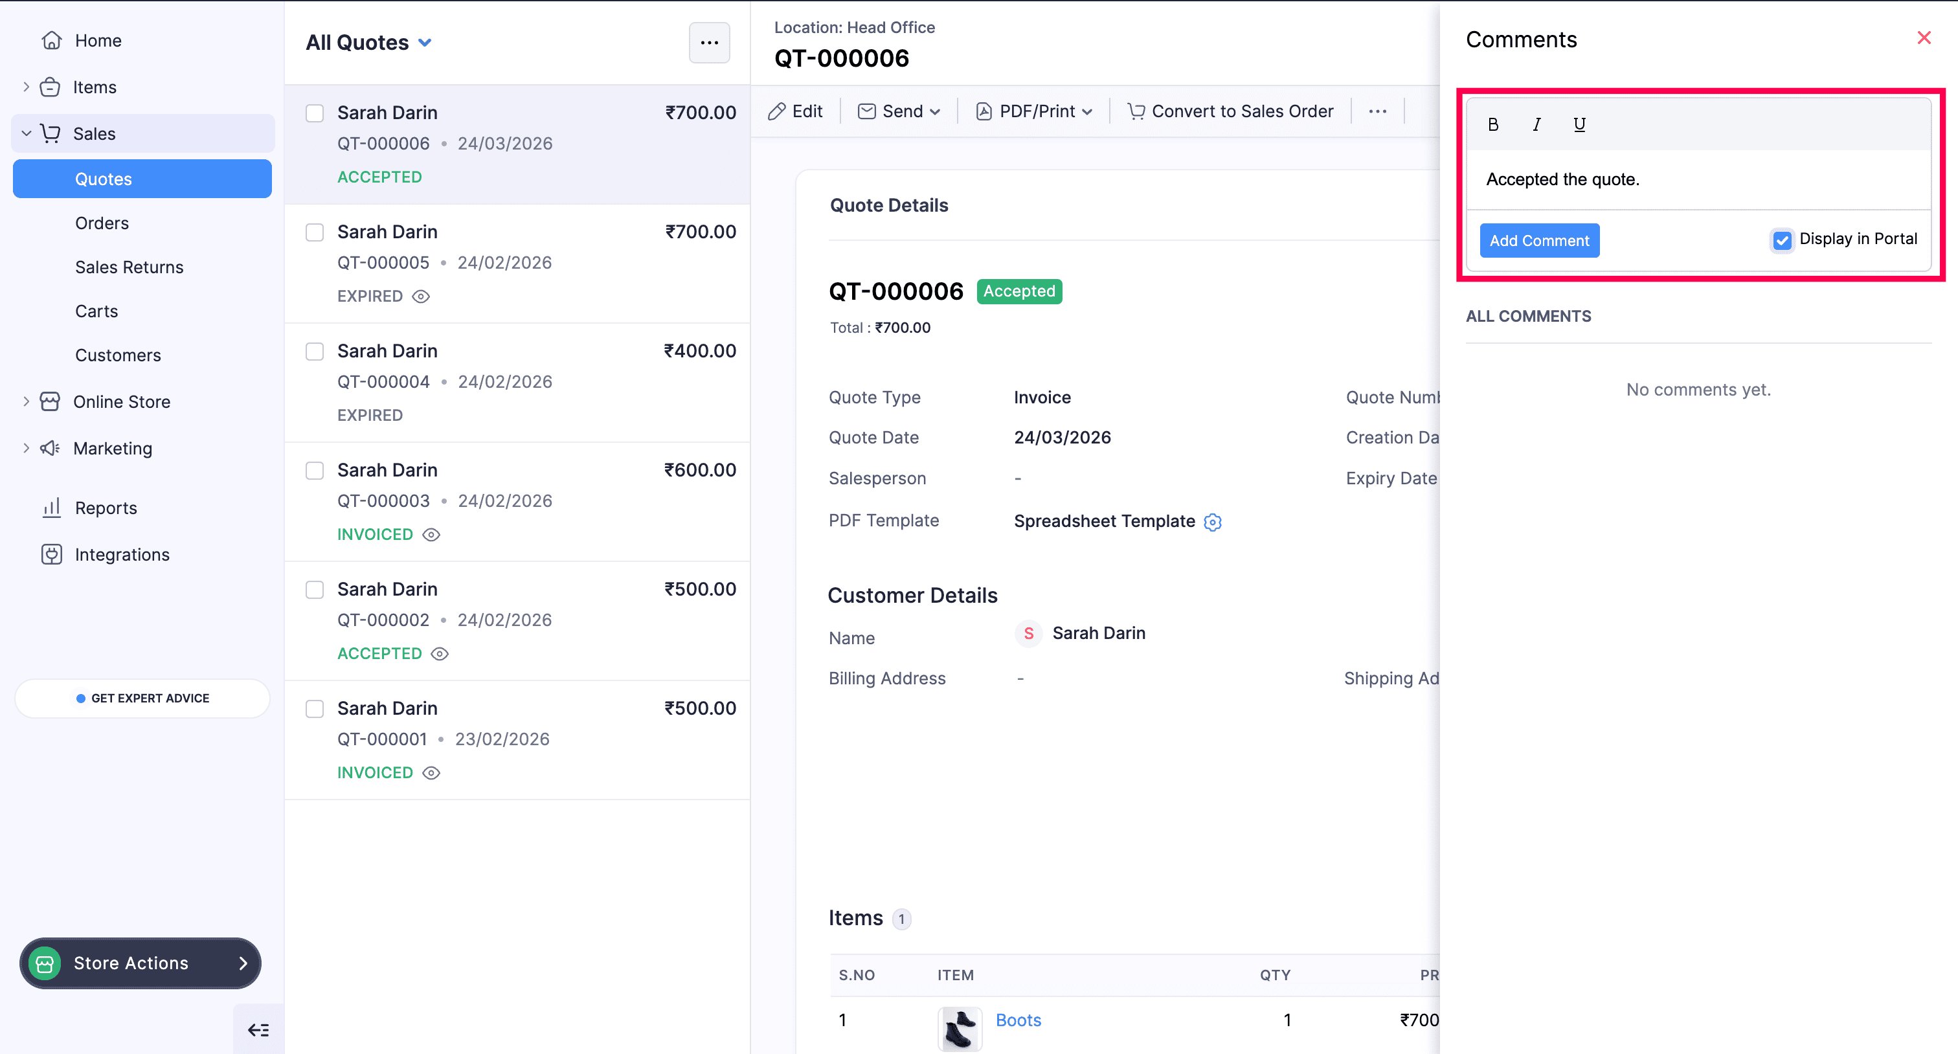Apply italic formatting in comment editor
The width and height of the screenshot is (1958, 1054).
coord(1536,124)
